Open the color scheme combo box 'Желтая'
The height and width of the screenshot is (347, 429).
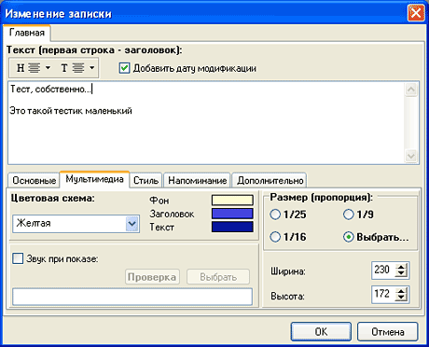[76, 223]
